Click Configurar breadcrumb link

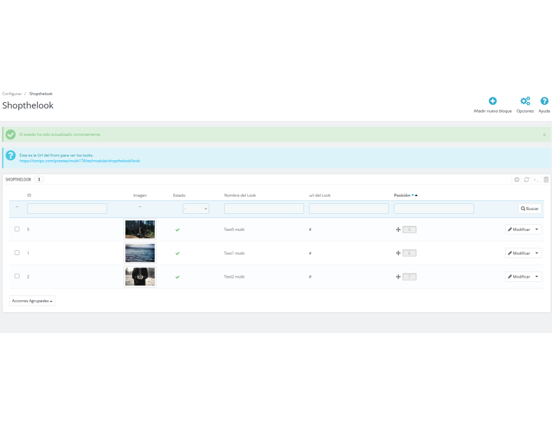12,94
